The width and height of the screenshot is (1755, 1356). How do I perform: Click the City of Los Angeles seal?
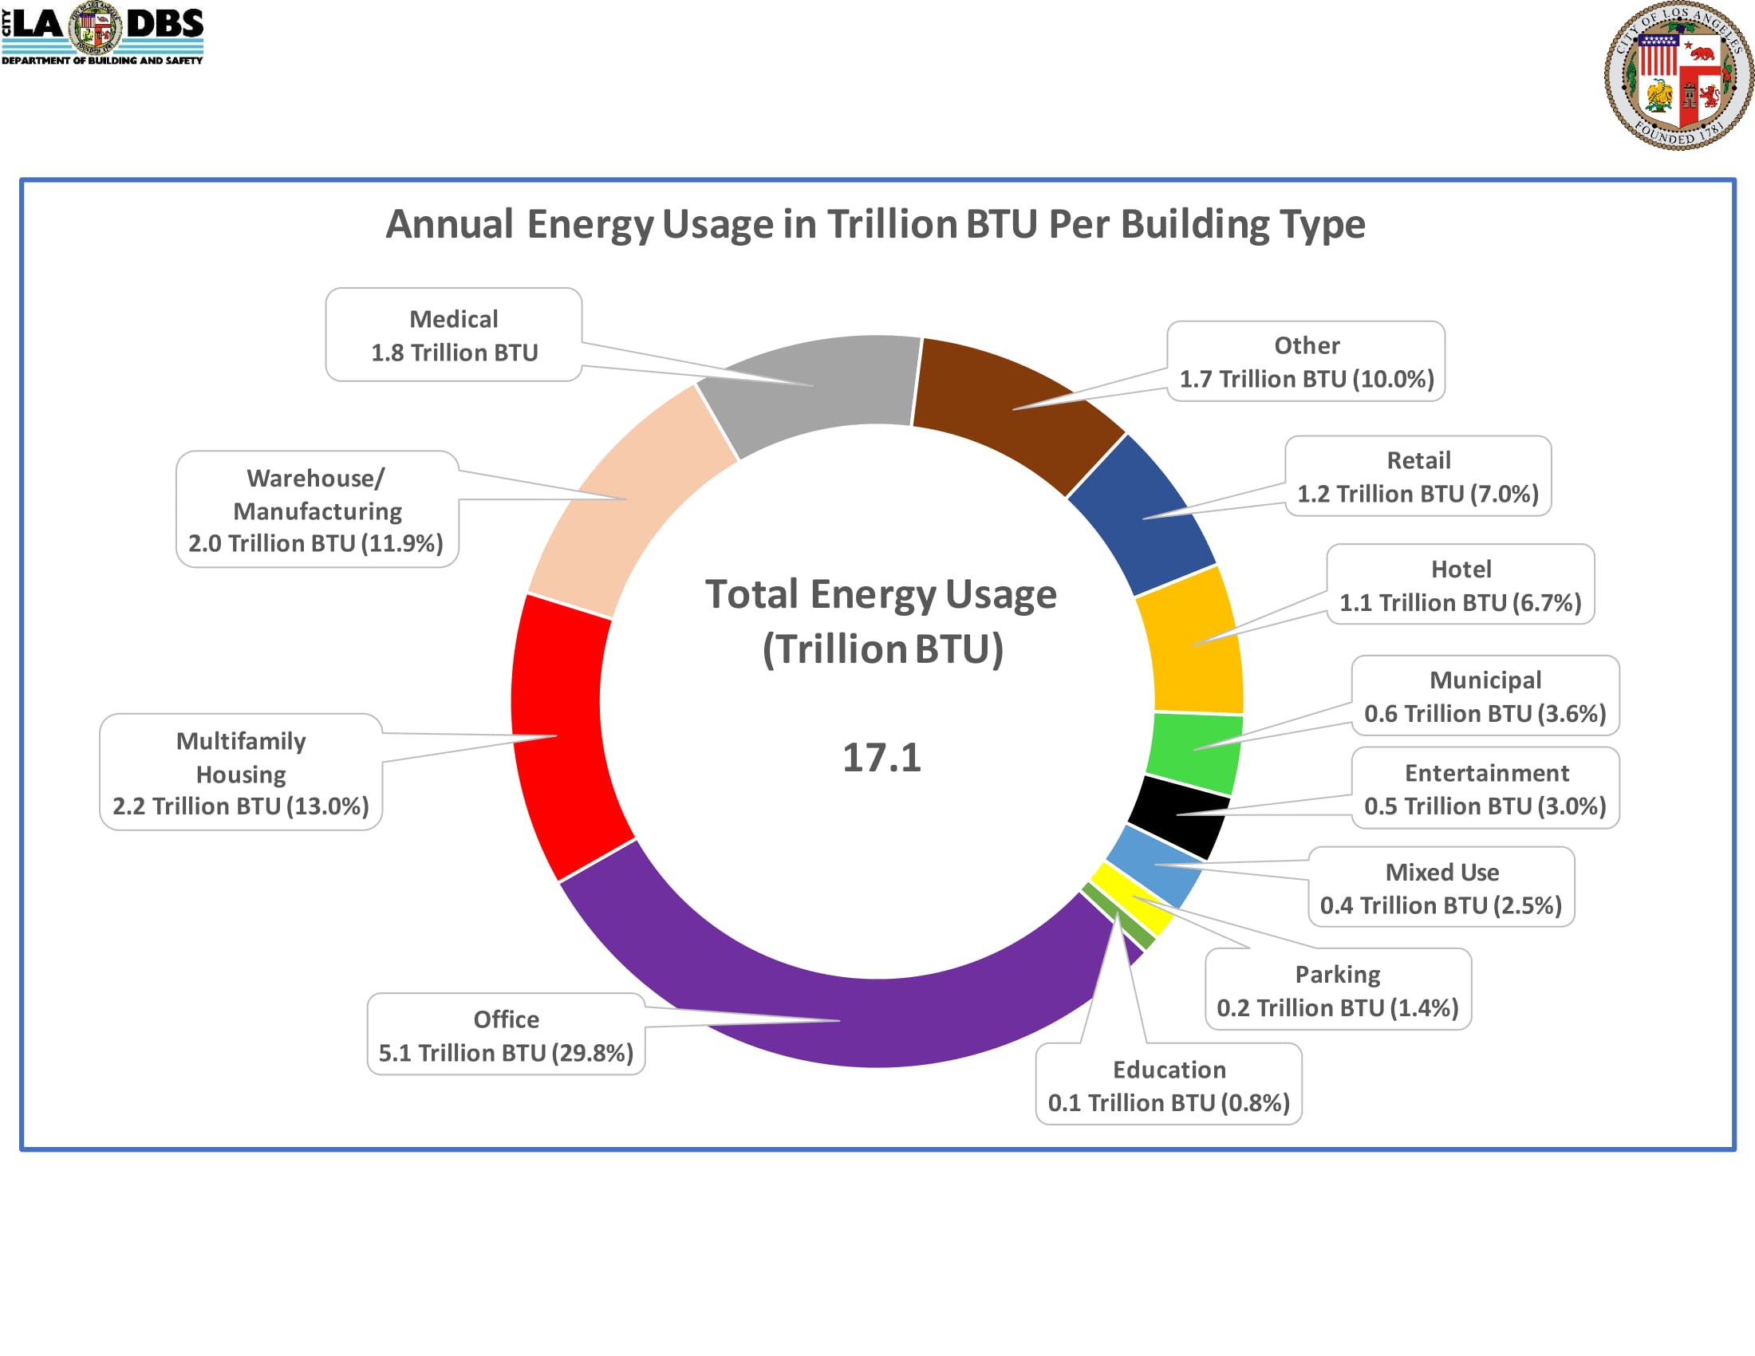(1678, 76)
